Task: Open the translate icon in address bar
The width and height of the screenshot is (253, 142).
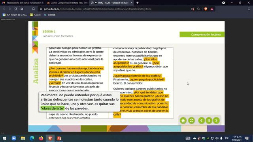Action: click(193, 9)
